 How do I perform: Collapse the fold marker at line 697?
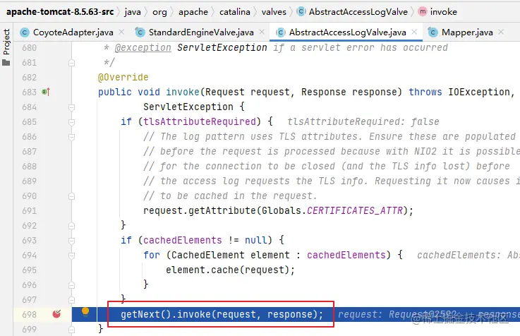pyautogui.click(x=71, y=300)
